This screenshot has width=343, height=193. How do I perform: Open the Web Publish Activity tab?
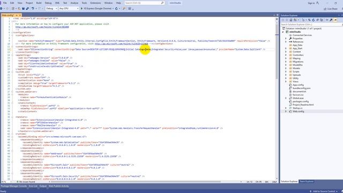pyautogui.click(x=58, y=186)
